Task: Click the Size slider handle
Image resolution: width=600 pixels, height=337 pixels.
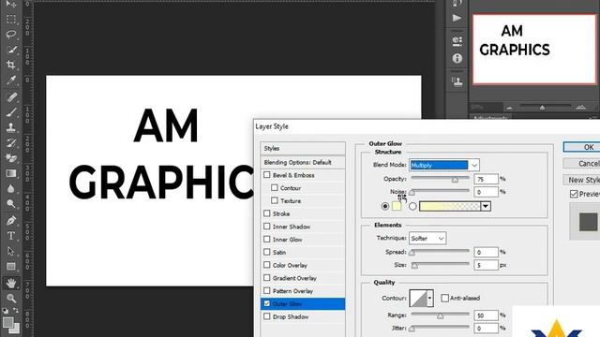Action: click(x=414, y=266)
